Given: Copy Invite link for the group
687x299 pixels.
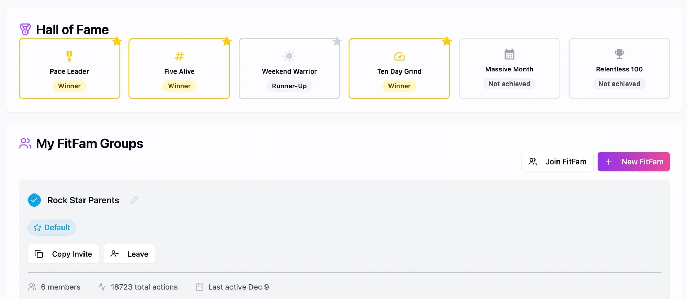Looking at the screenshot, I should click(63, 254).
